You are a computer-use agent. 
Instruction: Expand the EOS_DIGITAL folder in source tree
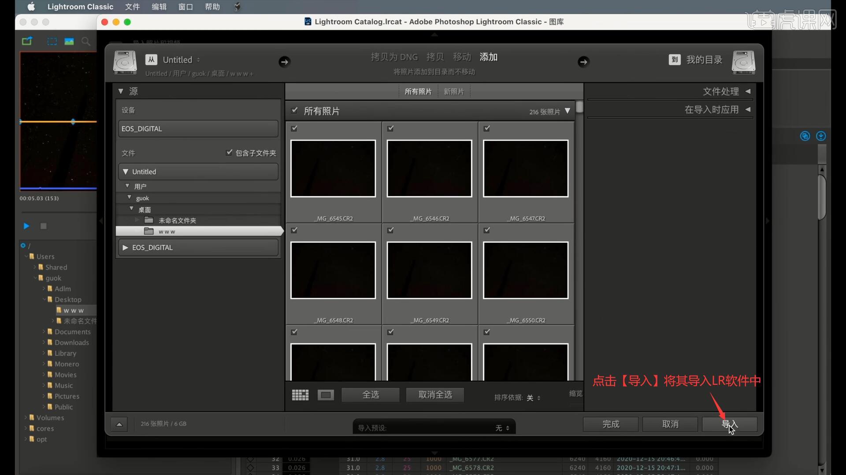point(125,247)
